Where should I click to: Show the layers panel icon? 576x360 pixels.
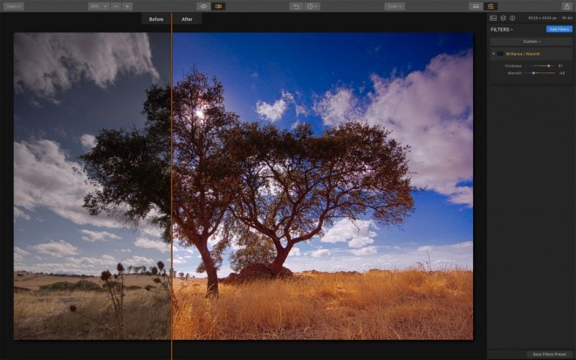pos(503,18)
